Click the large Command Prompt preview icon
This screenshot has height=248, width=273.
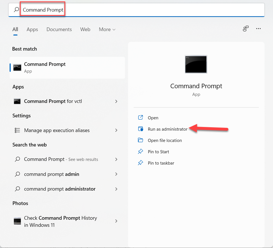coord(196,64)
